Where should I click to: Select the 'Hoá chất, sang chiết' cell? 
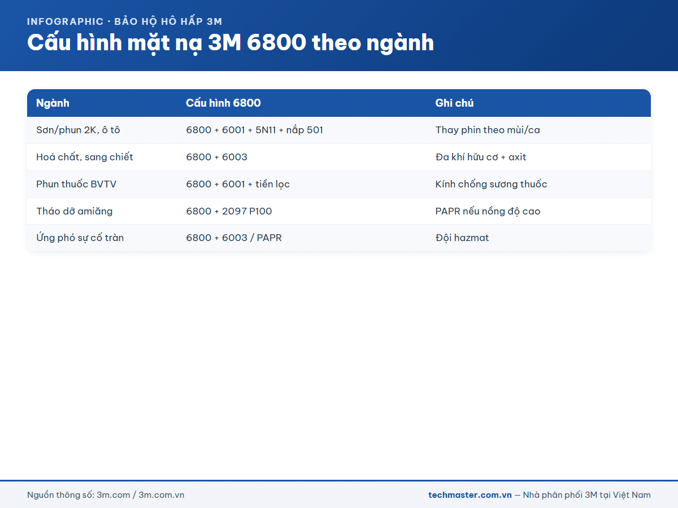pyautogui.click(x=85, y=157)
